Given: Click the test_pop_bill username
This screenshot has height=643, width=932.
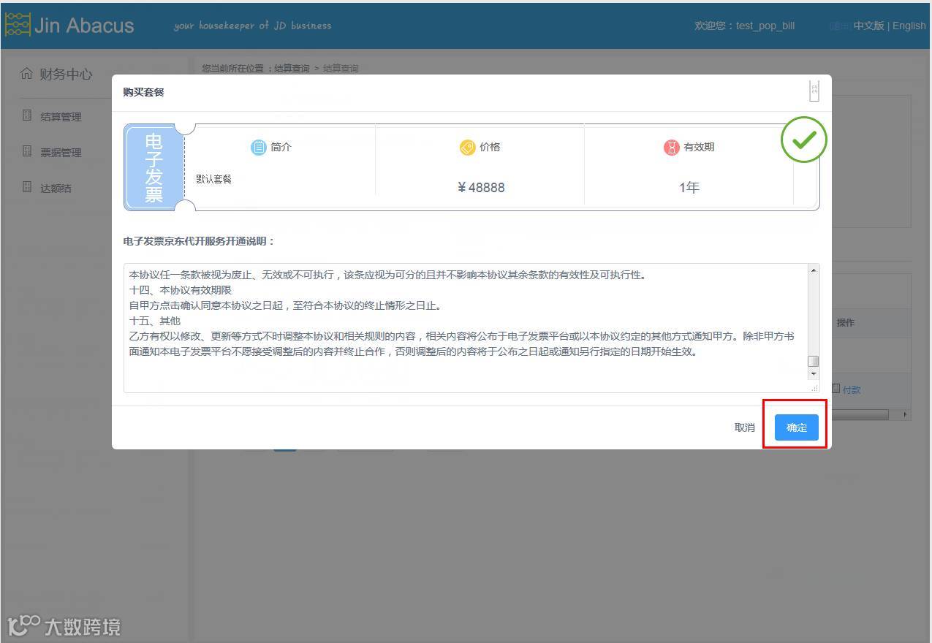Looking at the screenshot, I should coord(765,26).
